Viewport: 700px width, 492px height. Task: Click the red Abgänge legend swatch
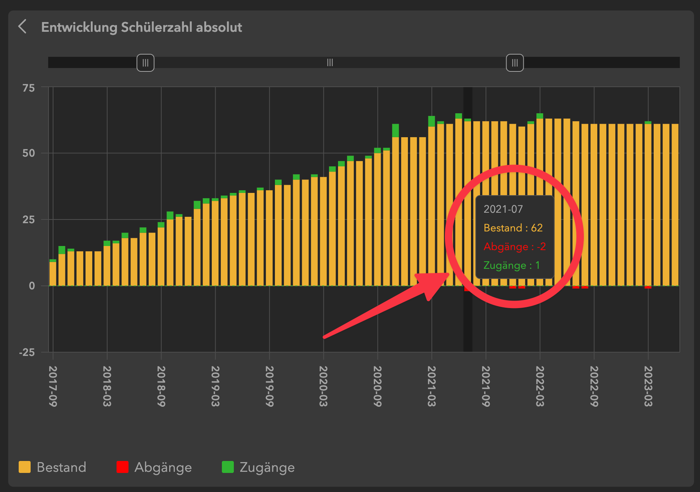(x=122, y=467)
